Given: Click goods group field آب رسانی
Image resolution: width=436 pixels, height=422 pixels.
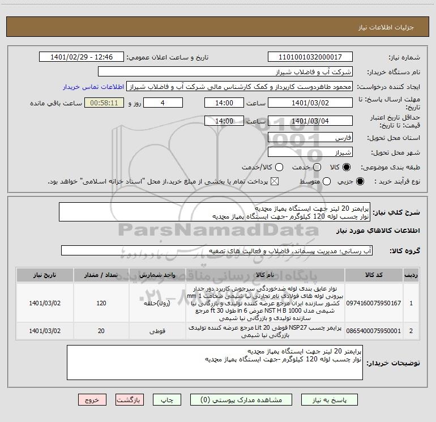Looking at the screenshot, I should coord(217,250).
